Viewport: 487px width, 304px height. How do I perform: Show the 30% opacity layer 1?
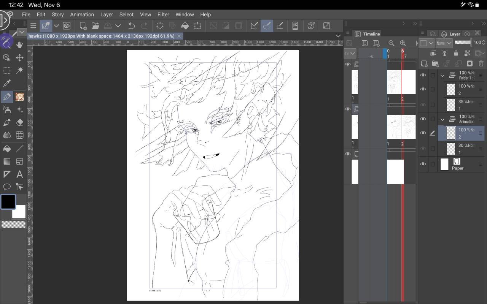coord(423,149)
